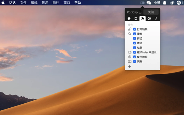Click the 操作 section heading
Screen dimensions: 184x115
pyautogui.click(x=130, y=25)
